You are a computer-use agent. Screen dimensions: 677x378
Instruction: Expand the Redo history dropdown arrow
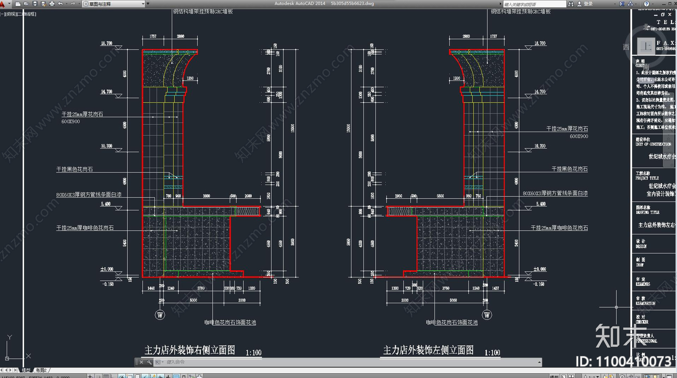point(78,4)
